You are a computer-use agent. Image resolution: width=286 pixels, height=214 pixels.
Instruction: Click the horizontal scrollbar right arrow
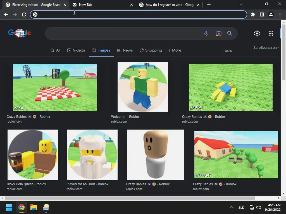coord(279,198)
